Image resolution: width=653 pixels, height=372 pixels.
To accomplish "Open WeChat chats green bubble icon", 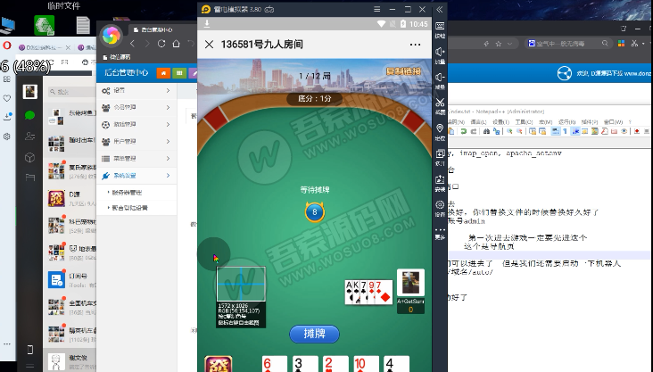I will click(29, 115).
